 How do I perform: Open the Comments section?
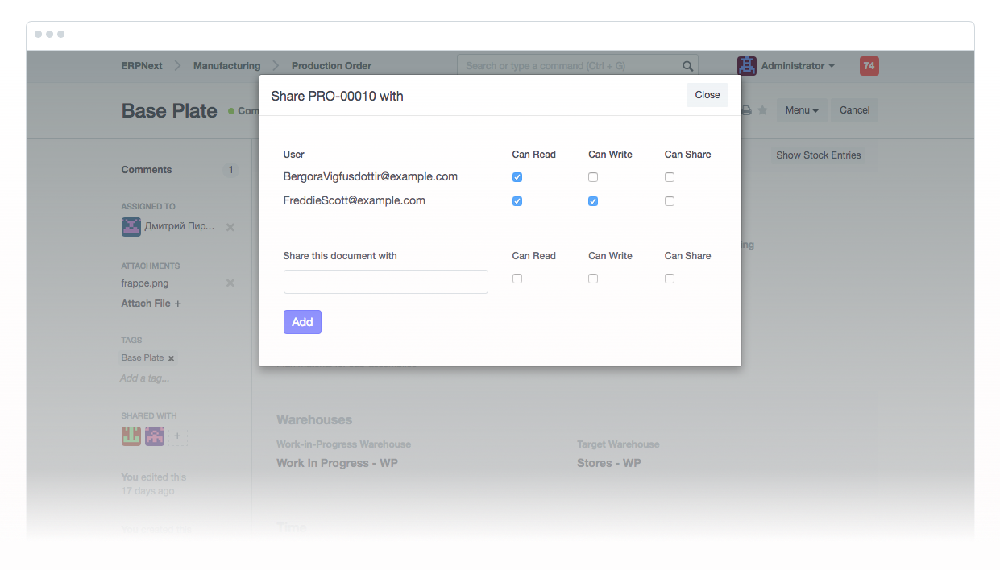147,170
